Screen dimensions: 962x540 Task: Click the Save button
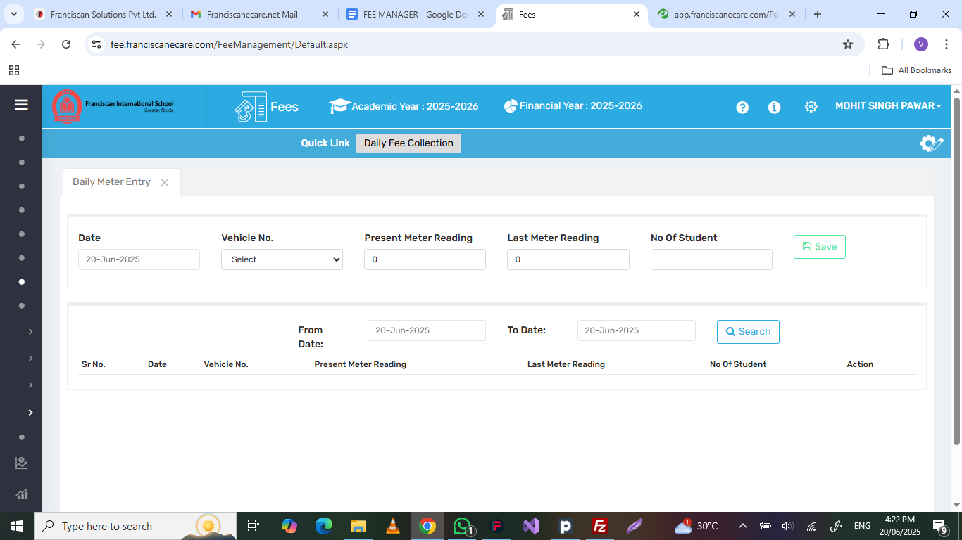tap(820, 247)
